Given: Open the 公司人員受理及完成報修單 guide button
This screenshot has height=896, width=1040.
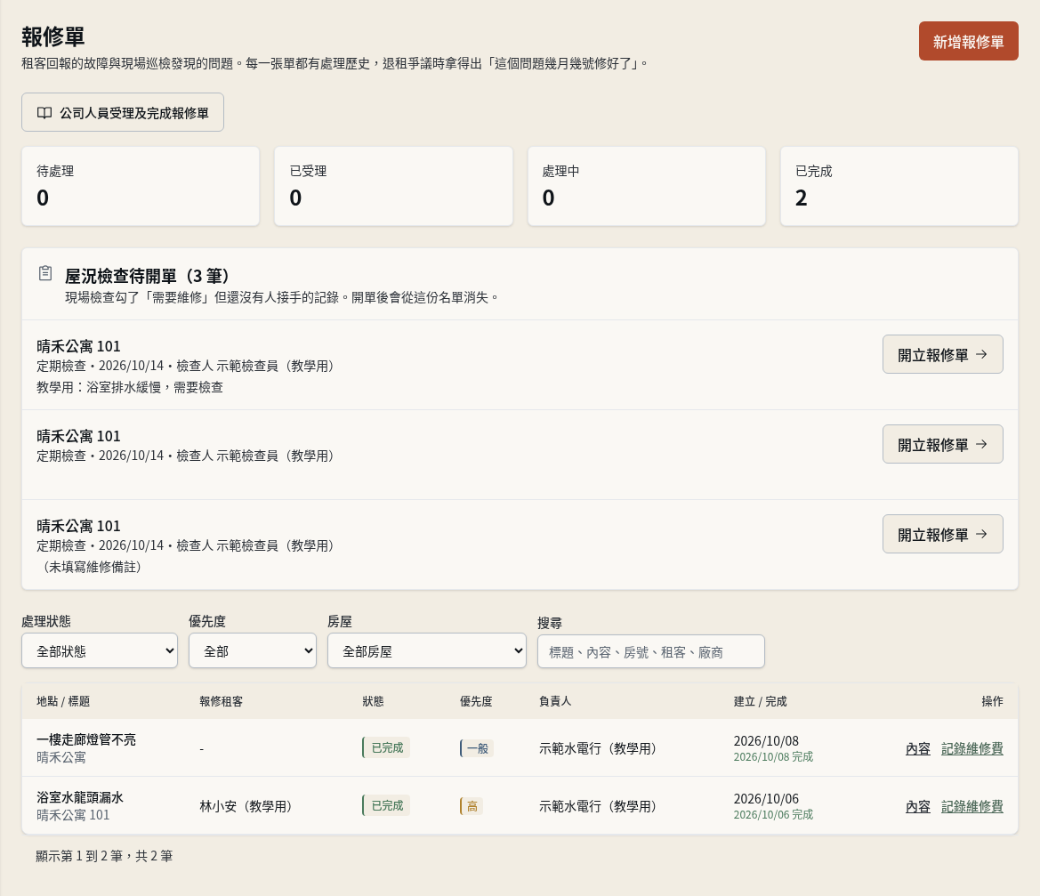Looking at the screenshot, I should [x=123, y=112].
